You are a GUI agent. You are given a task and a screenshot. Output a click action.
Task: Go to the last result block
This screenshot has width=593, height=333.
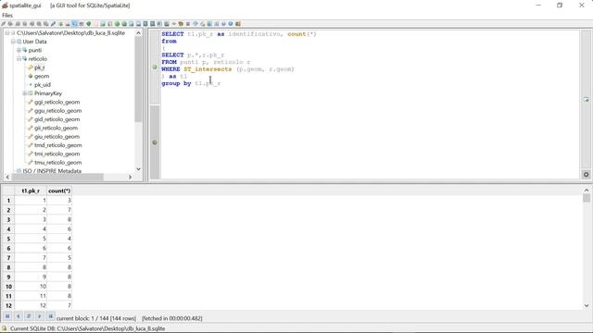point(50,316)
